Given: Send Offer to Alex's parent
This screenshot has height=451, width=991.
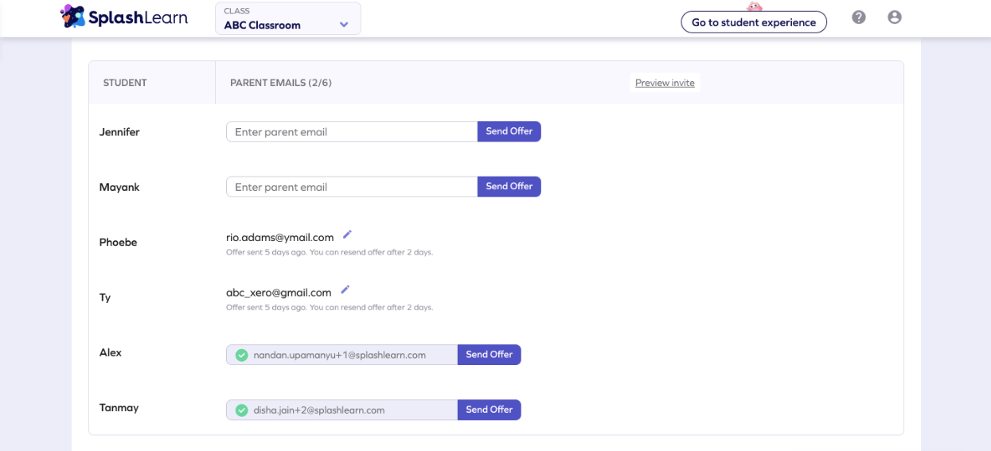Looking at the screenshot, I should pyautogui.click(x=489, y=355).
